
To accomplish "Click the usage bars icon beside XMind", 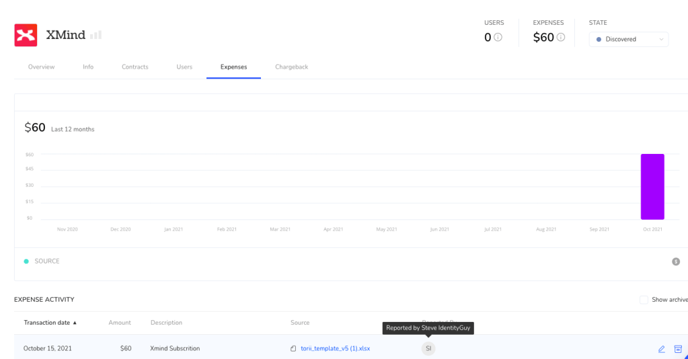I will tap(95, 35).
